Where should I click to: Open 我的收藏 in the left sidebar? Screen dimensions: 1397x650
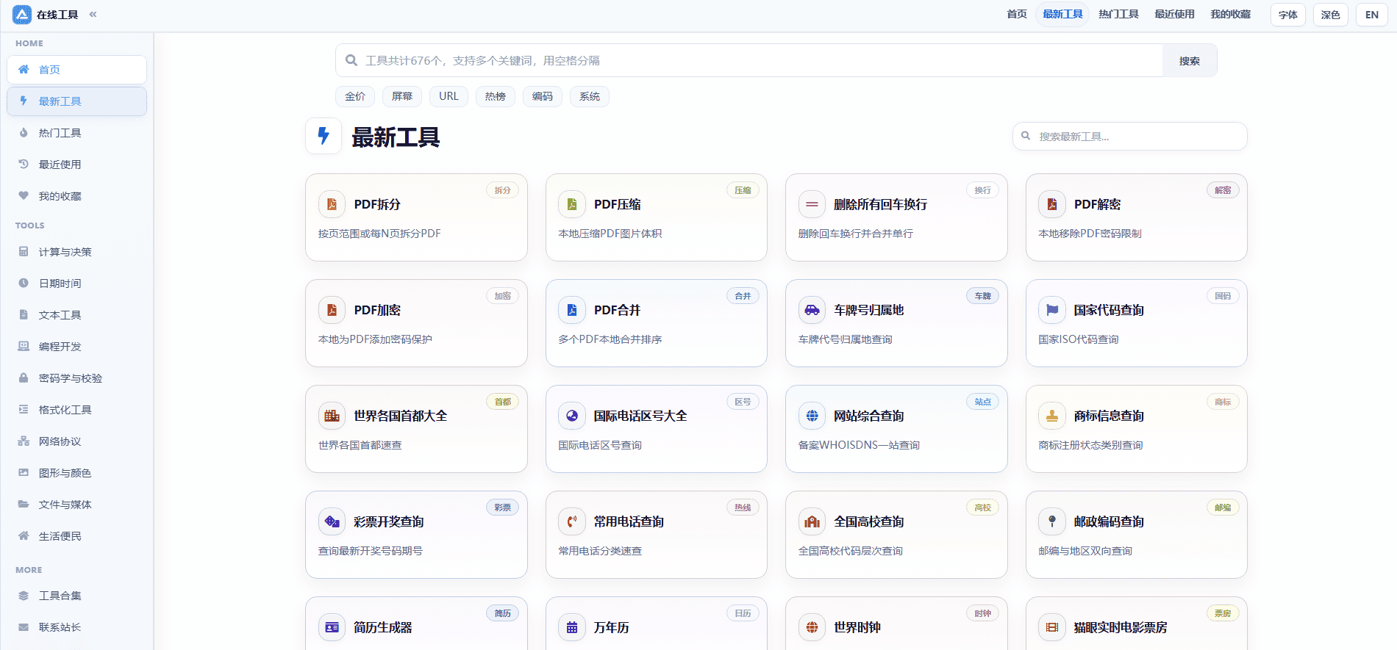(76, 196)
